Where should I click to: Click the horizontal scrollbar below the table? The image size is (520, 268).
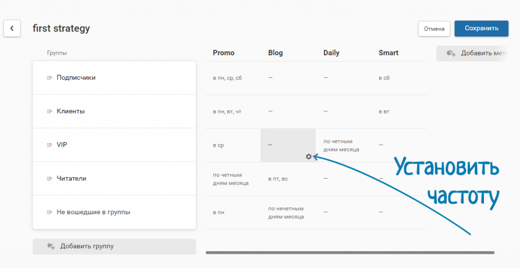click(x=349, y=252)
